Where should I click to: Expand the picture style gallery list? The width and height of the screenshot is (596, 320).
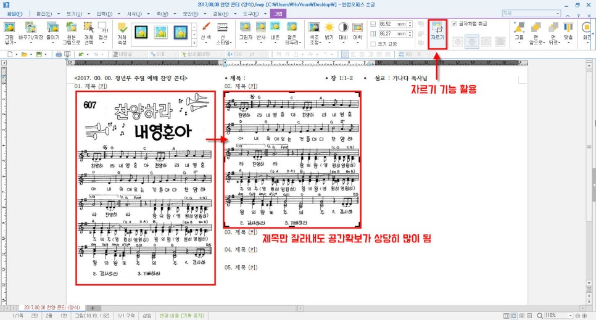pyautogui.click(x=194, y=42)
